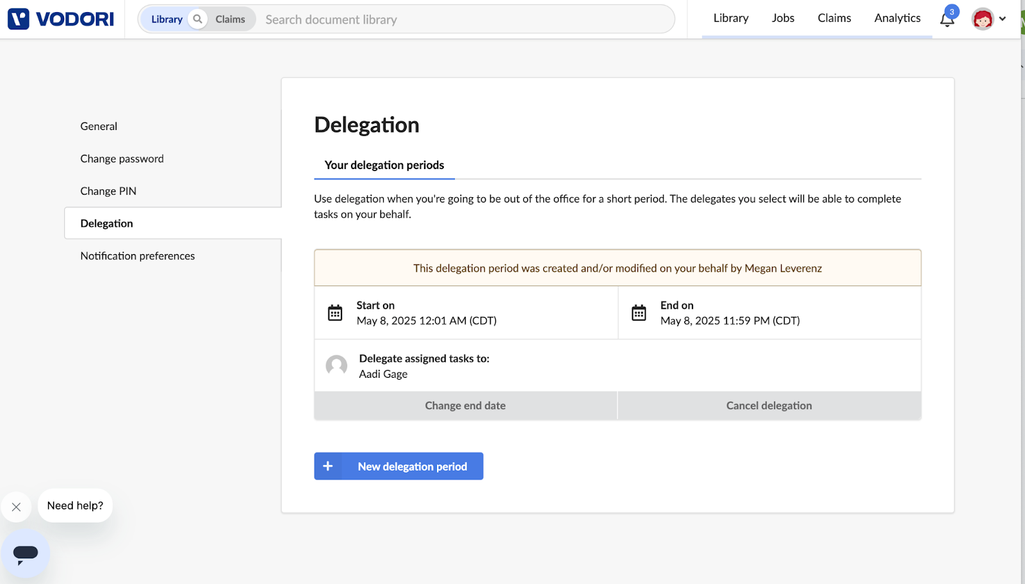Add a New delegation period
Screen dimensions: 1025x584
(398, 466)
